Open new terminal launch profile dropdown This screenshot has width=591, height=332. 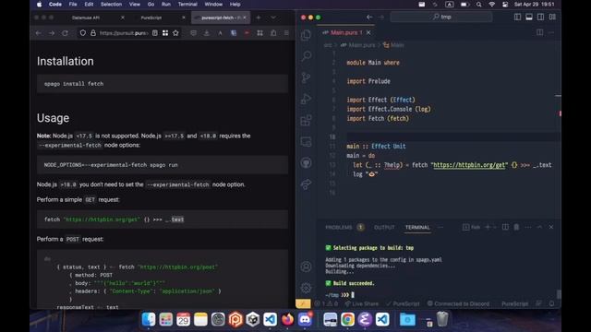pyautogui.click(x=495, y=228)
